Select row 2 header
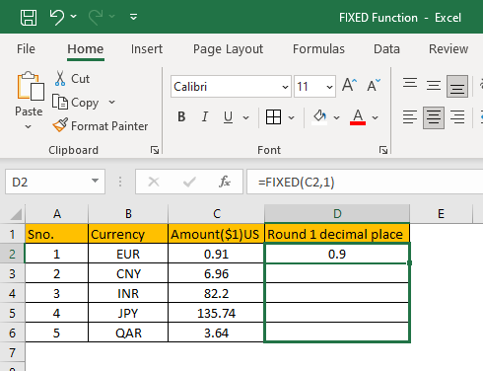This screenshot has width=483, height=371. click(12, 254)
